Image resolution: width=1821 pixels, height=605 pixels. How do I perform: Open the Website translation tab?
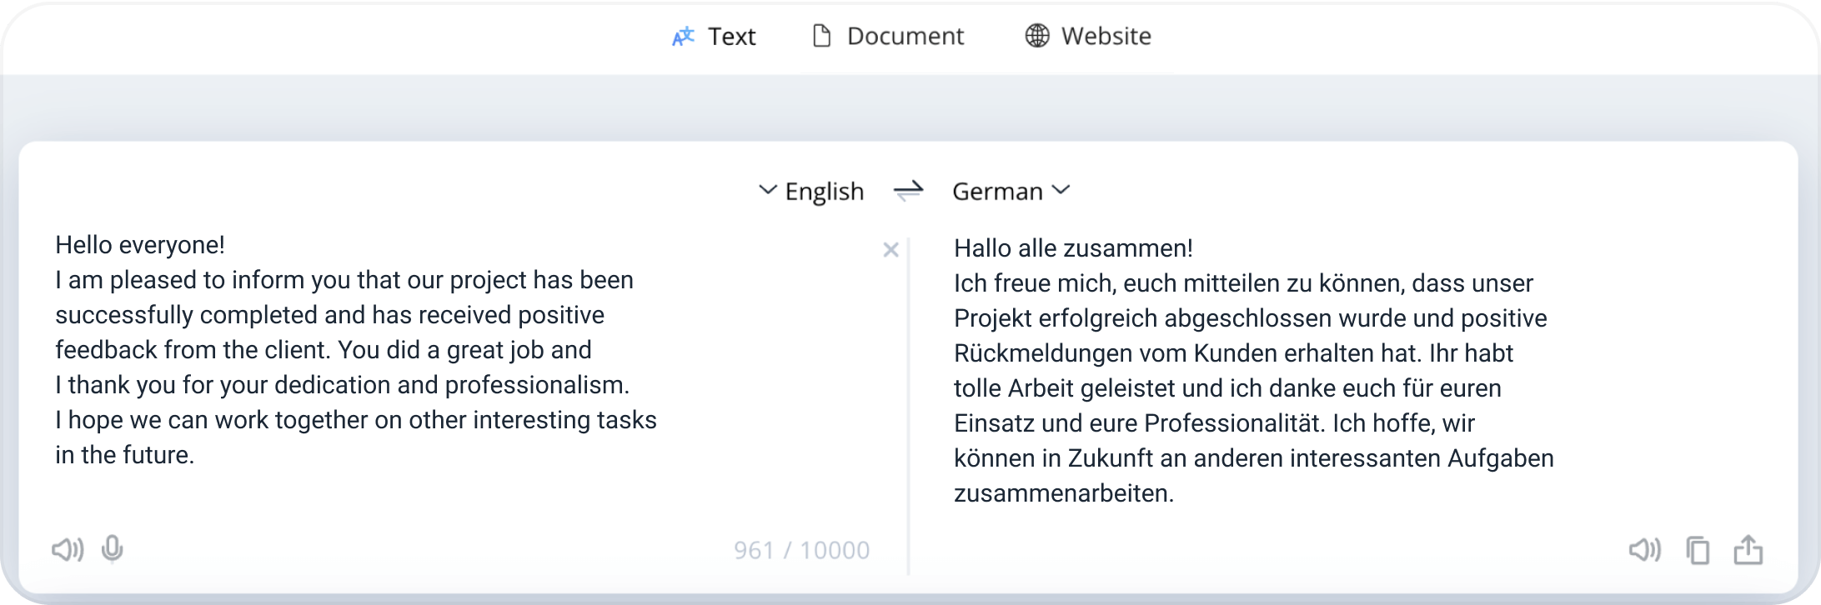pyautogui.click(x=1088, y=36)
